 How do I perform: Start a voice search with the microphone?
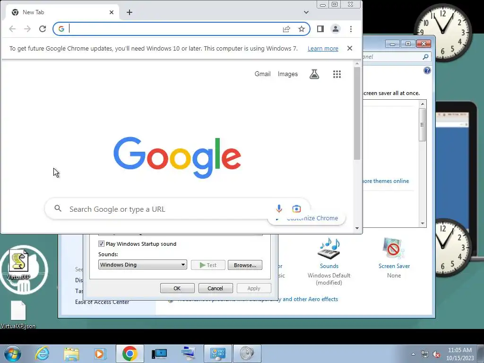point(279,209)
